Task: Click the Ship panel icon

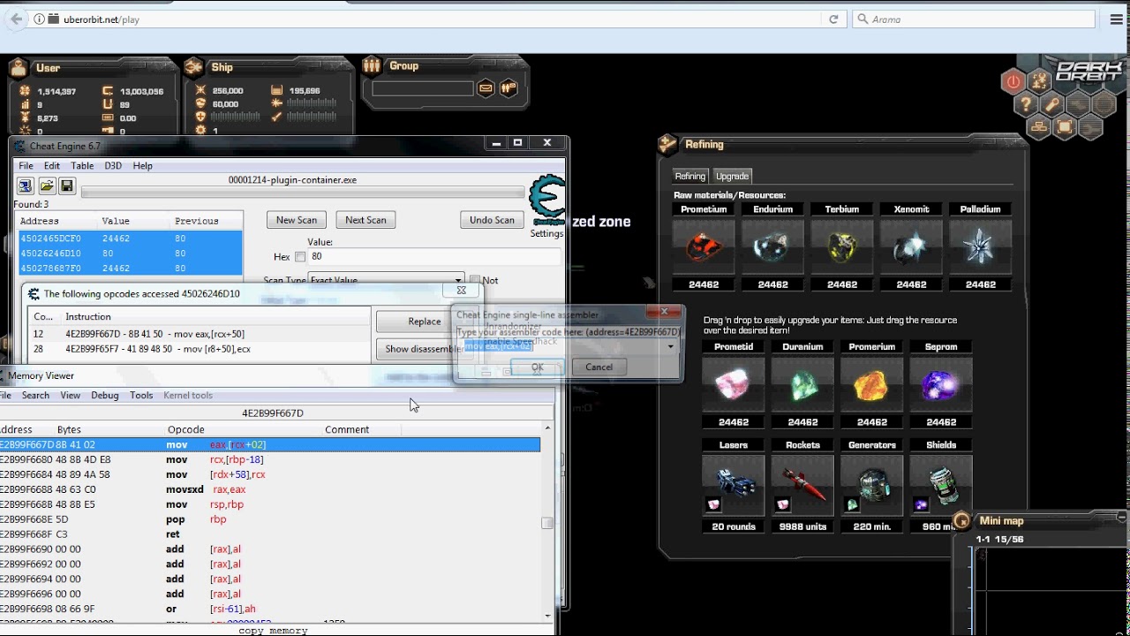Action: click(x=194, y=67)
